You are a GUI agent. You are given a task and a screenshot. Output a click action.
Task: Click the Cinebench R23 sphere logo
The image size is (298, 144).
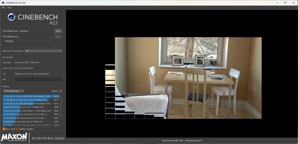[11, 17]
